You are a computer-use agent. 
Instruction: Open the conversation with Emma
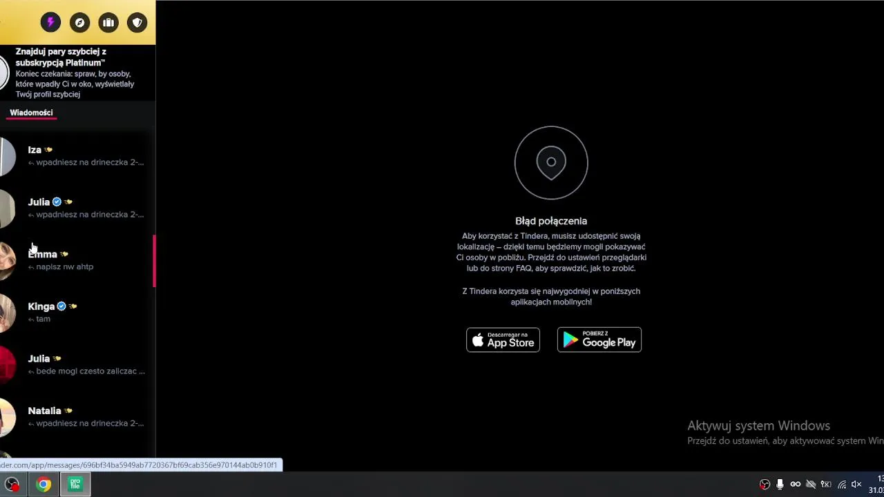[x=77, y=260]
